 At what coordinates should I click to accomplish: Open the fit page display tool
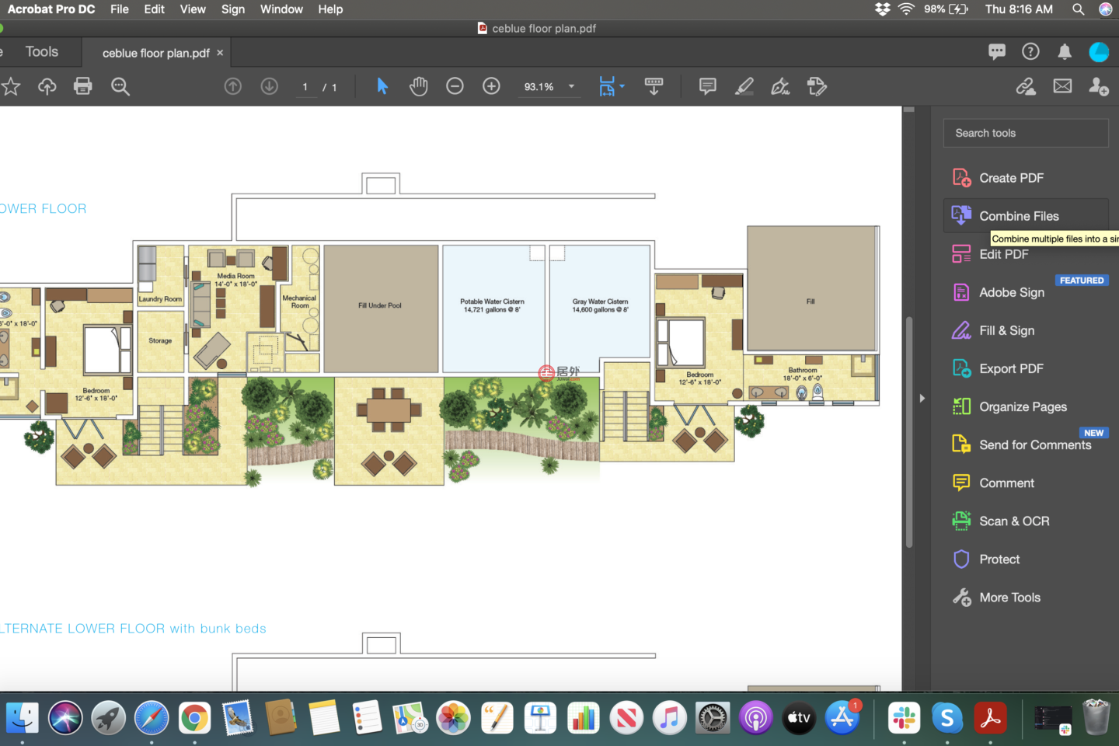pos(607,86)
